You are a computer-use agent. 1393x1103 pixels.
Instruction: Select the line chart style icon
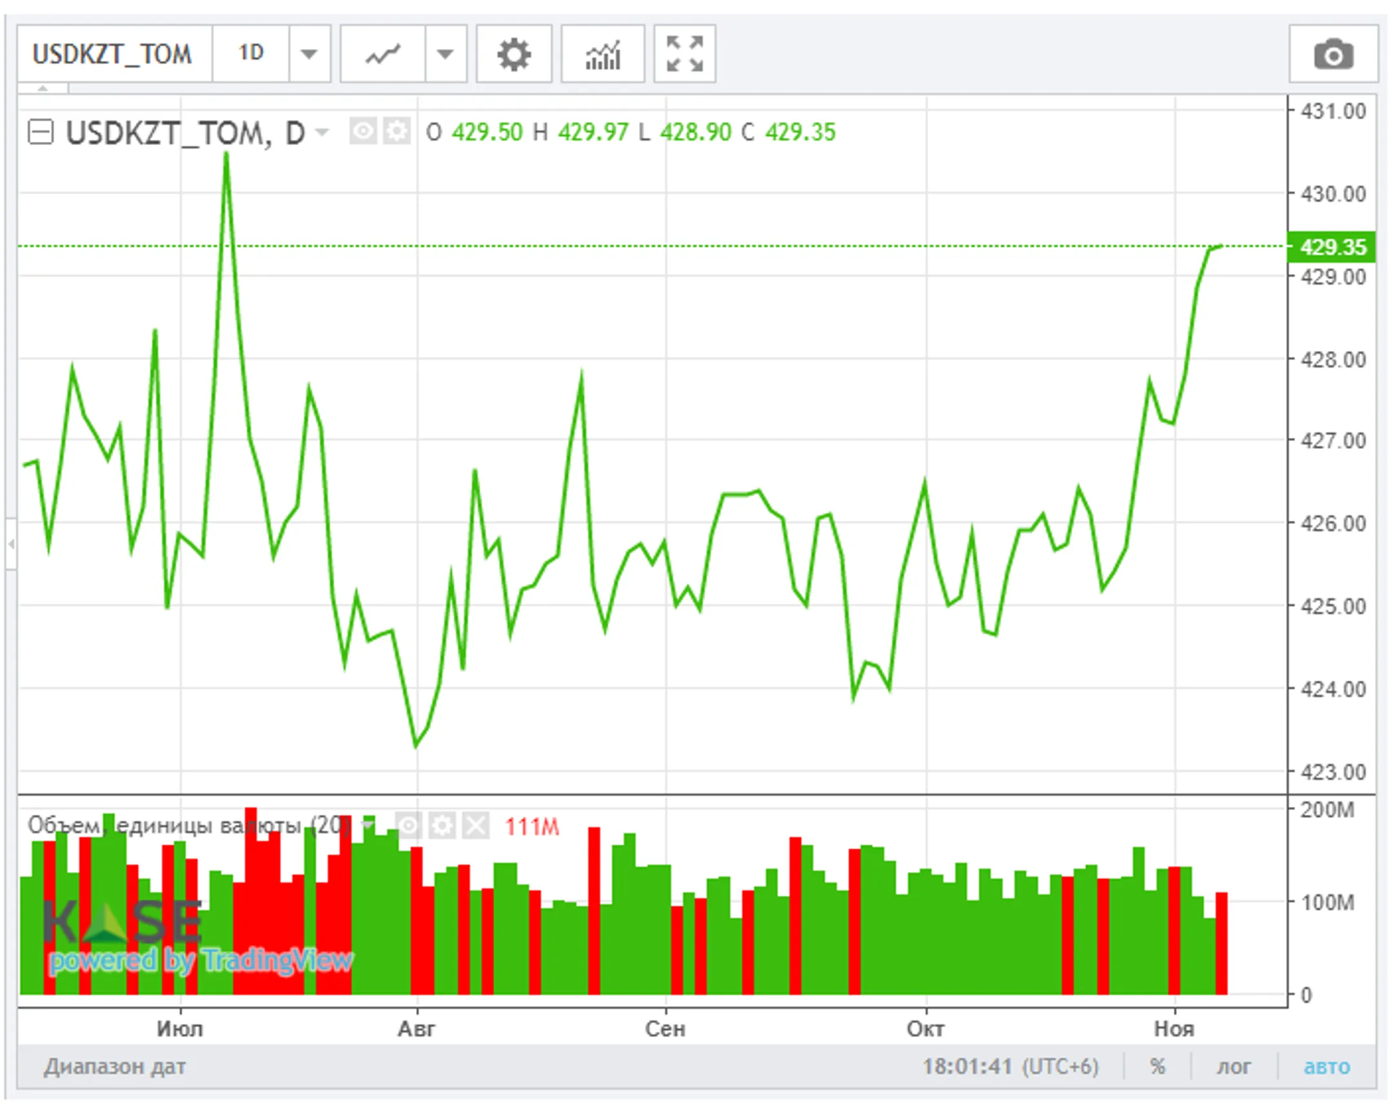click(x=383, y=54)
